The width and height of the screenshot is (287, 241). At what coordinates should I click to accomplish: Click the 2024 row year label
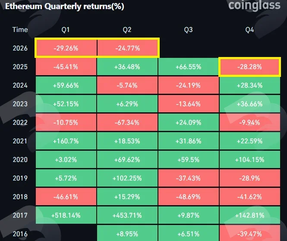(20, 86)
